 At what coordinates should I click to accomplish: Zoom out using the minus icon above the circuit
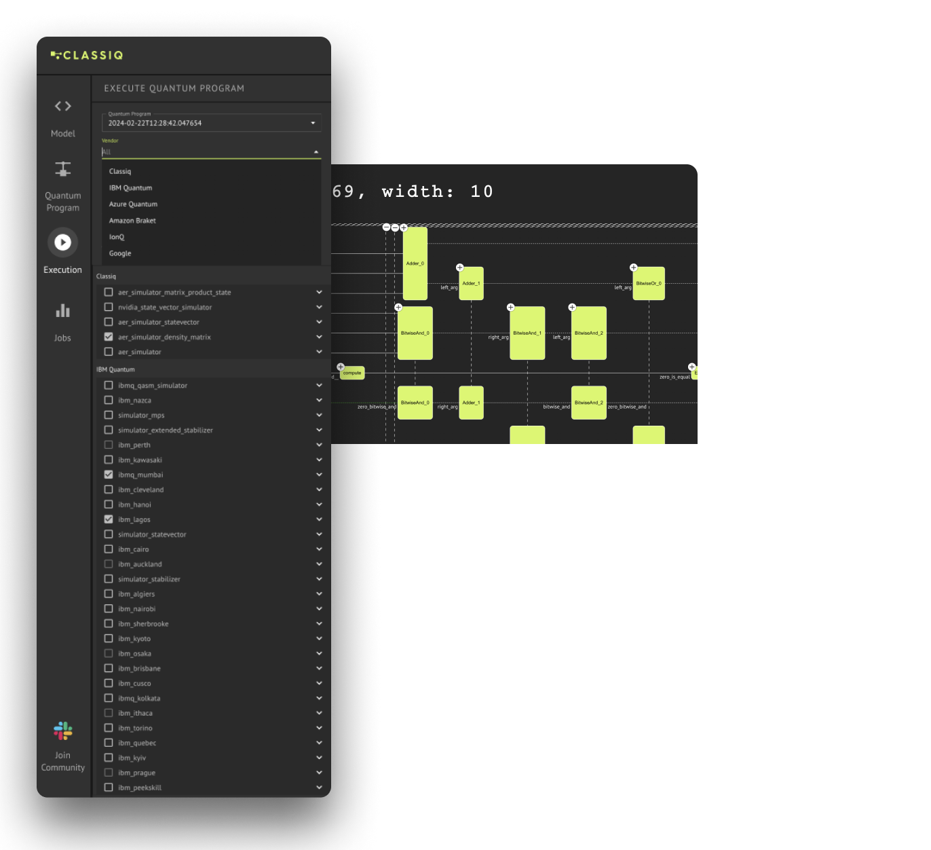pyautogui.click(x=386, y=227)
